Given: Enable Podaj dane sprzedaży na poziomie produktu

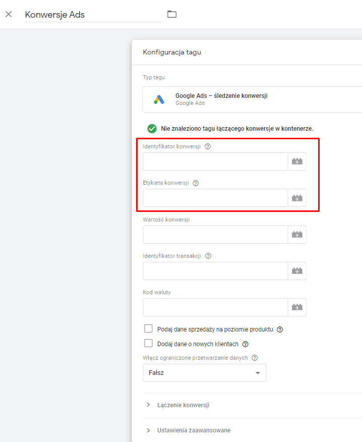Looking at the screenshot, I should click(148, 329).
